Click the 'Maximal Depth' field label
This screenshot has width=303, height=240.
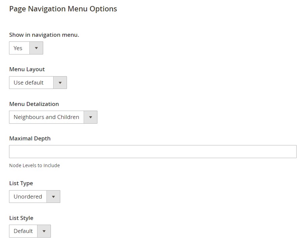(x=30, y=138)
